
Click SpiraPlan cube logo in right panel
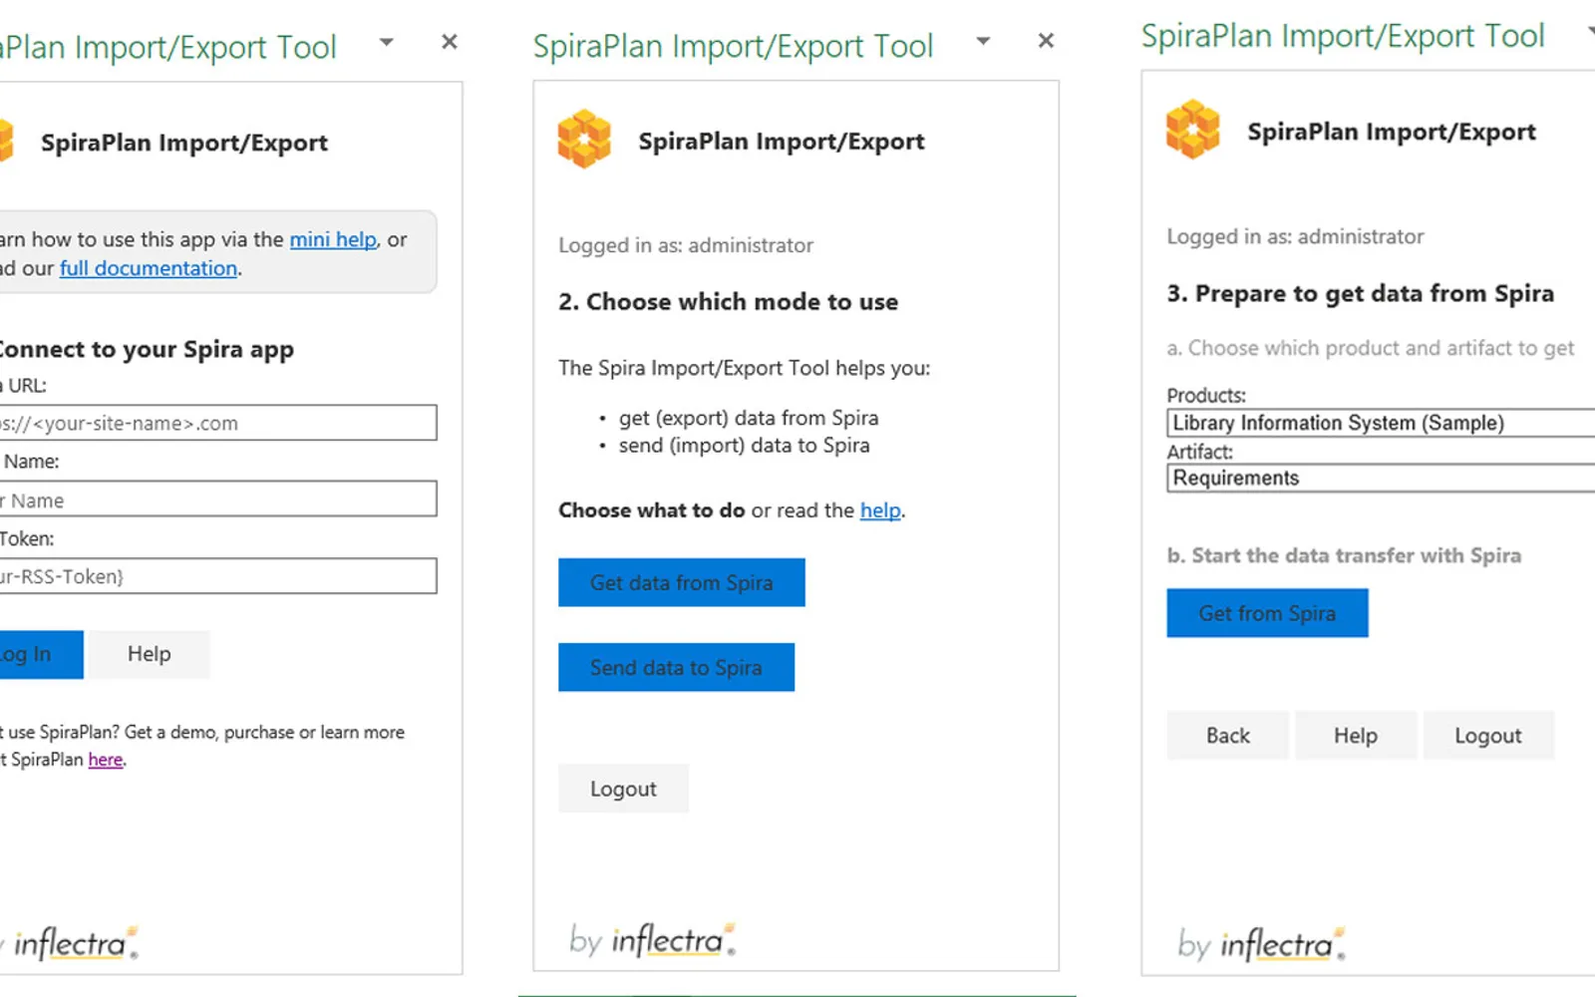pyautogui.click(x=1193, y=130)
